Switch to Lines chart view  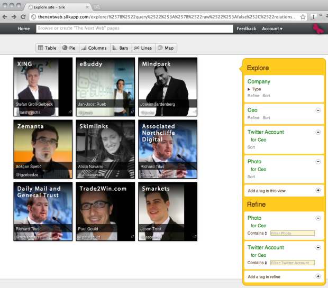(x=143, y=48)
